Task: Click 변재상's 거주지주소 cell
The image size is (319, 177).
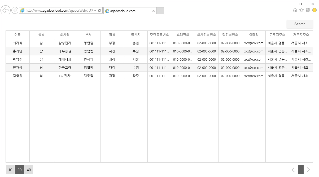Action: click(x=301, y=68)
